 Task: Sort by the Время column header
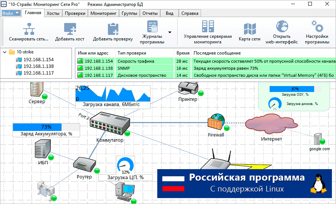[183, 53]
